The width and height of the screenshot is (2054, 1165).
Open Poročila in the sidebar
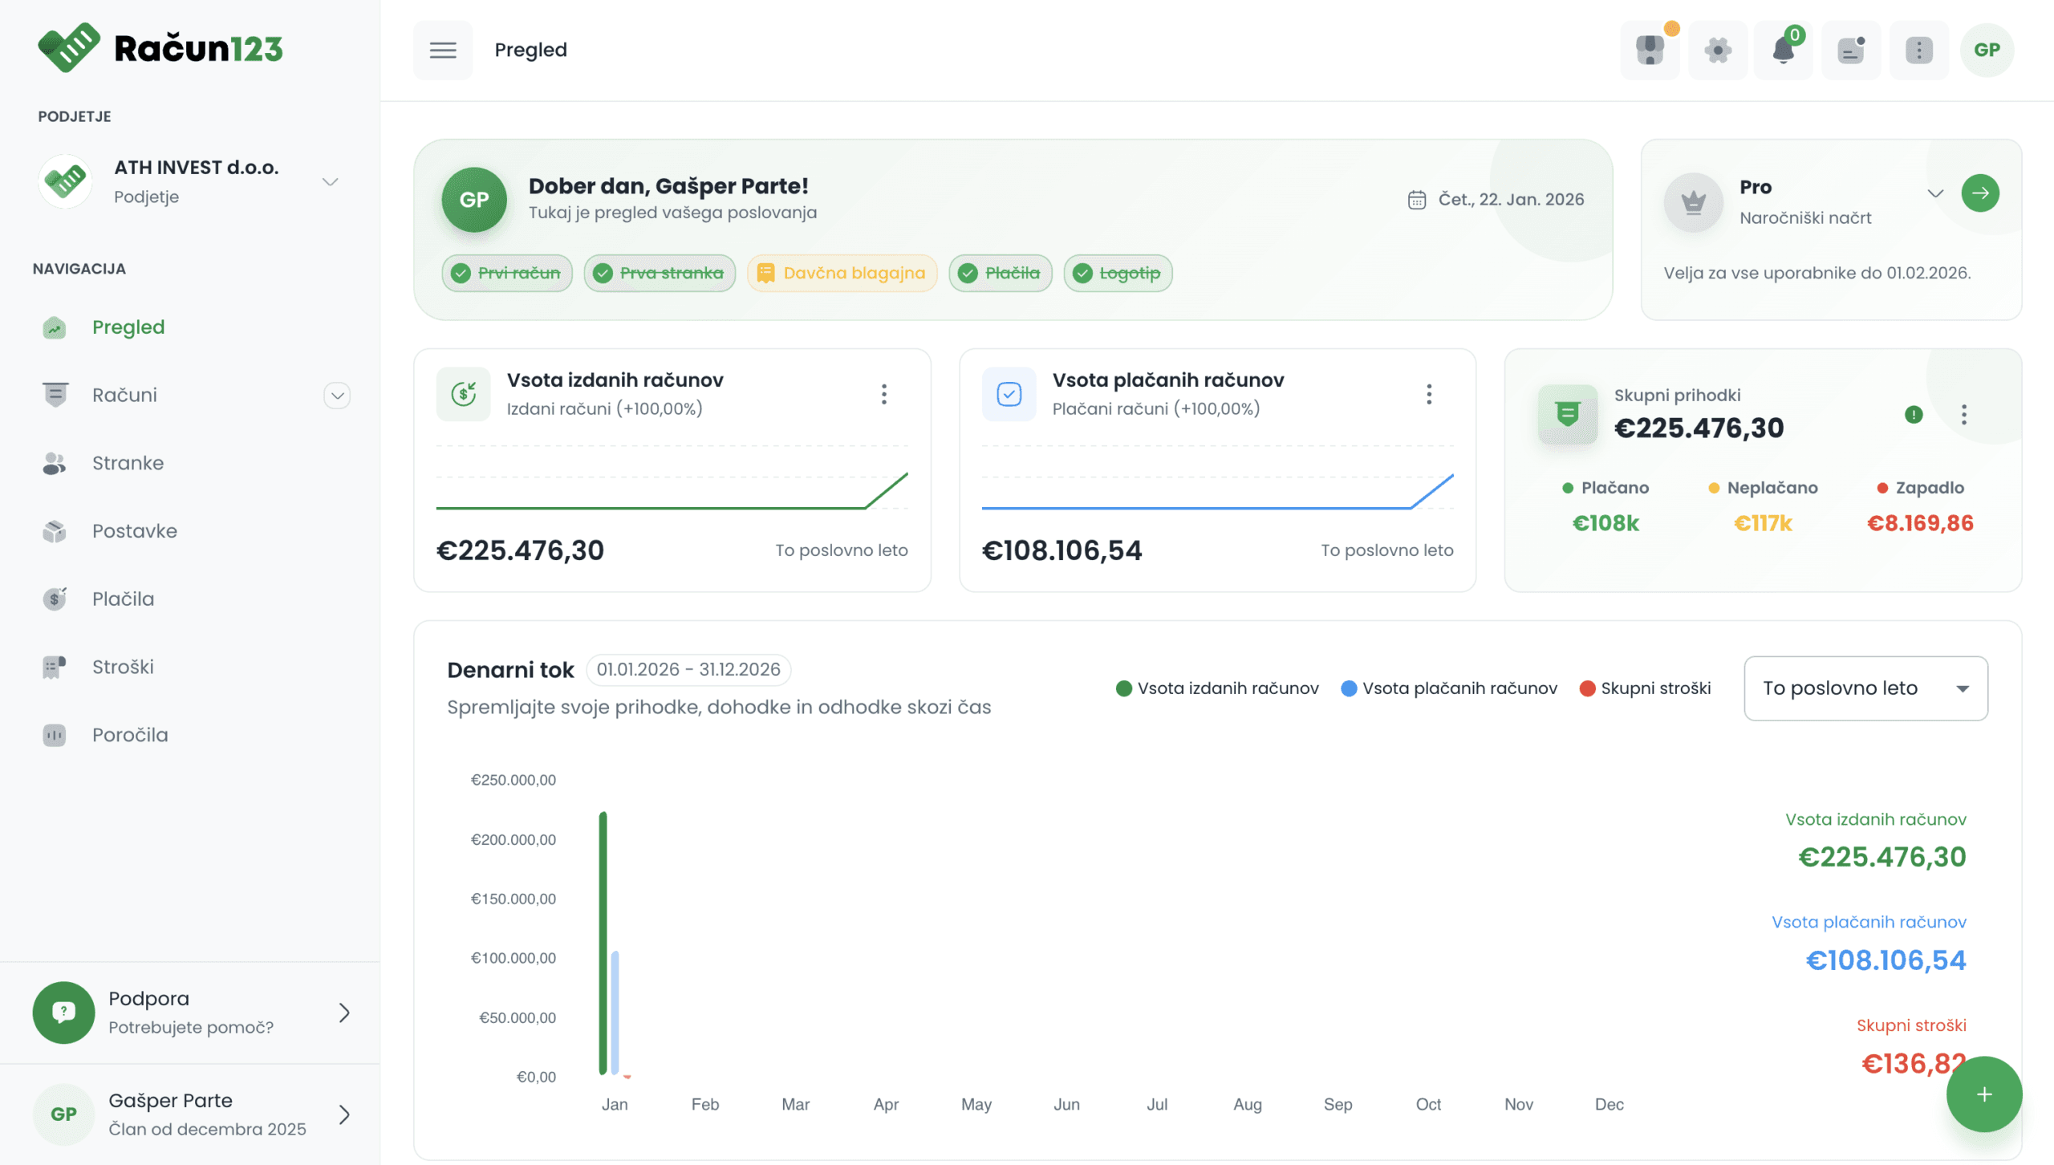point(129,735)
